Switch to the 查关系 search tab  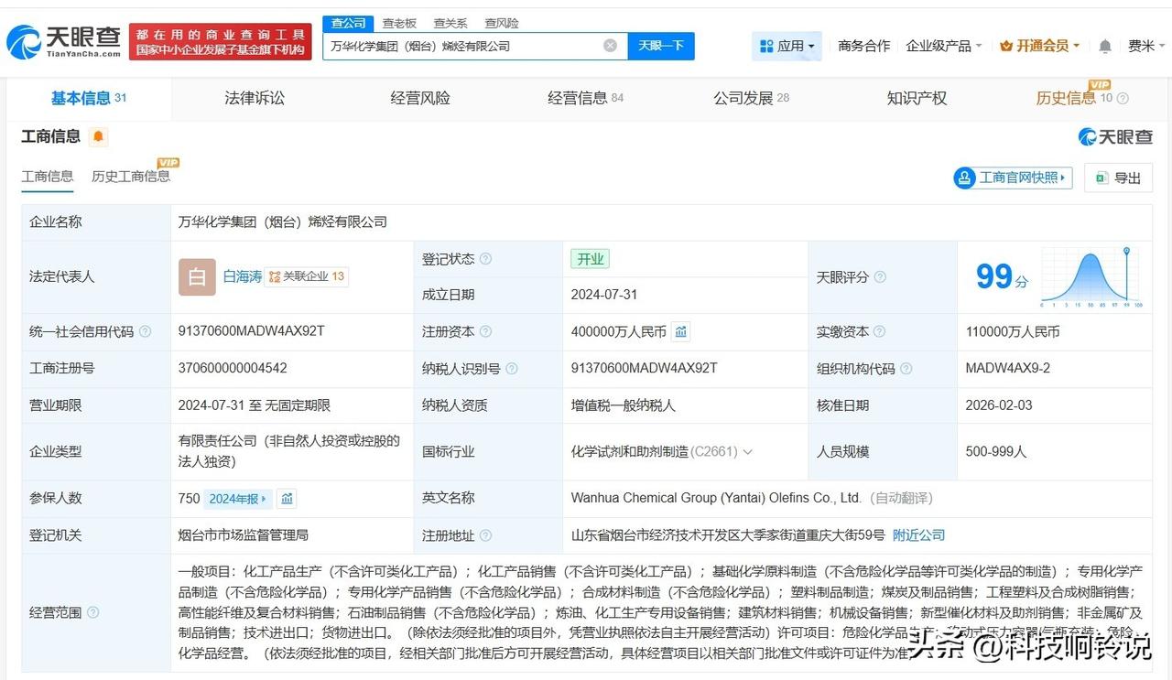(450, 23)
